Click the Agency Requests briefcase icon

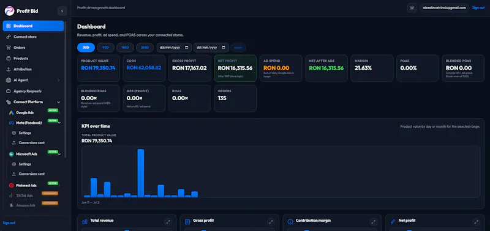(9, 91)
